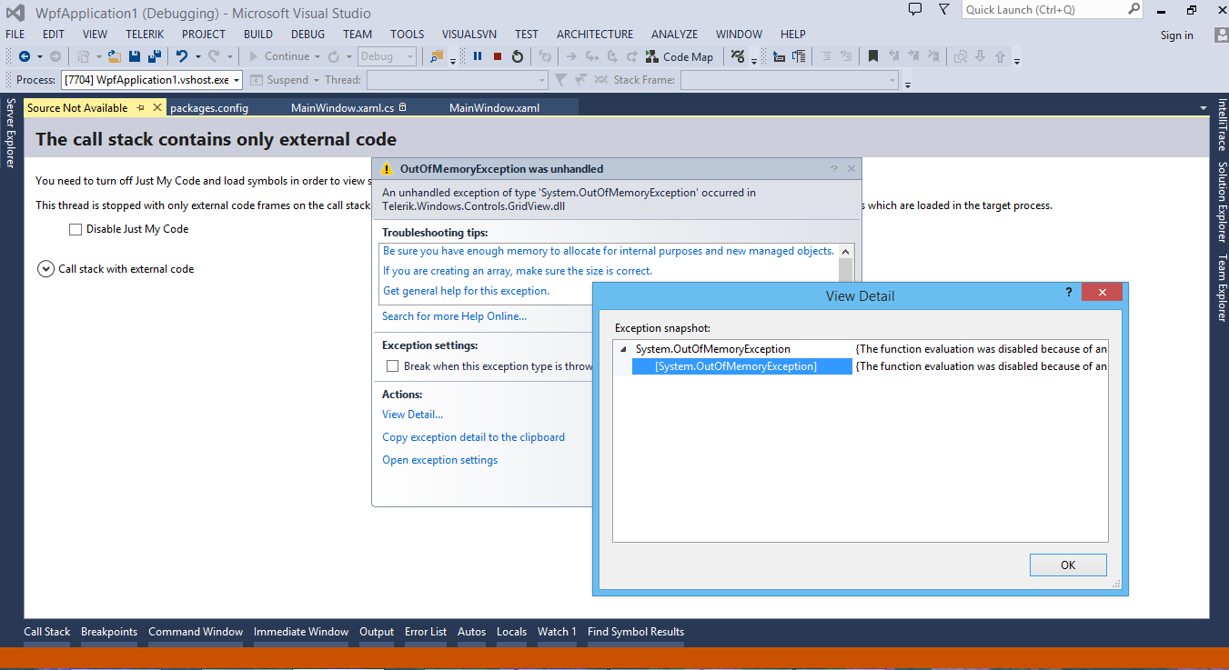Close the Source Not Available tab

tap(157, 107)
